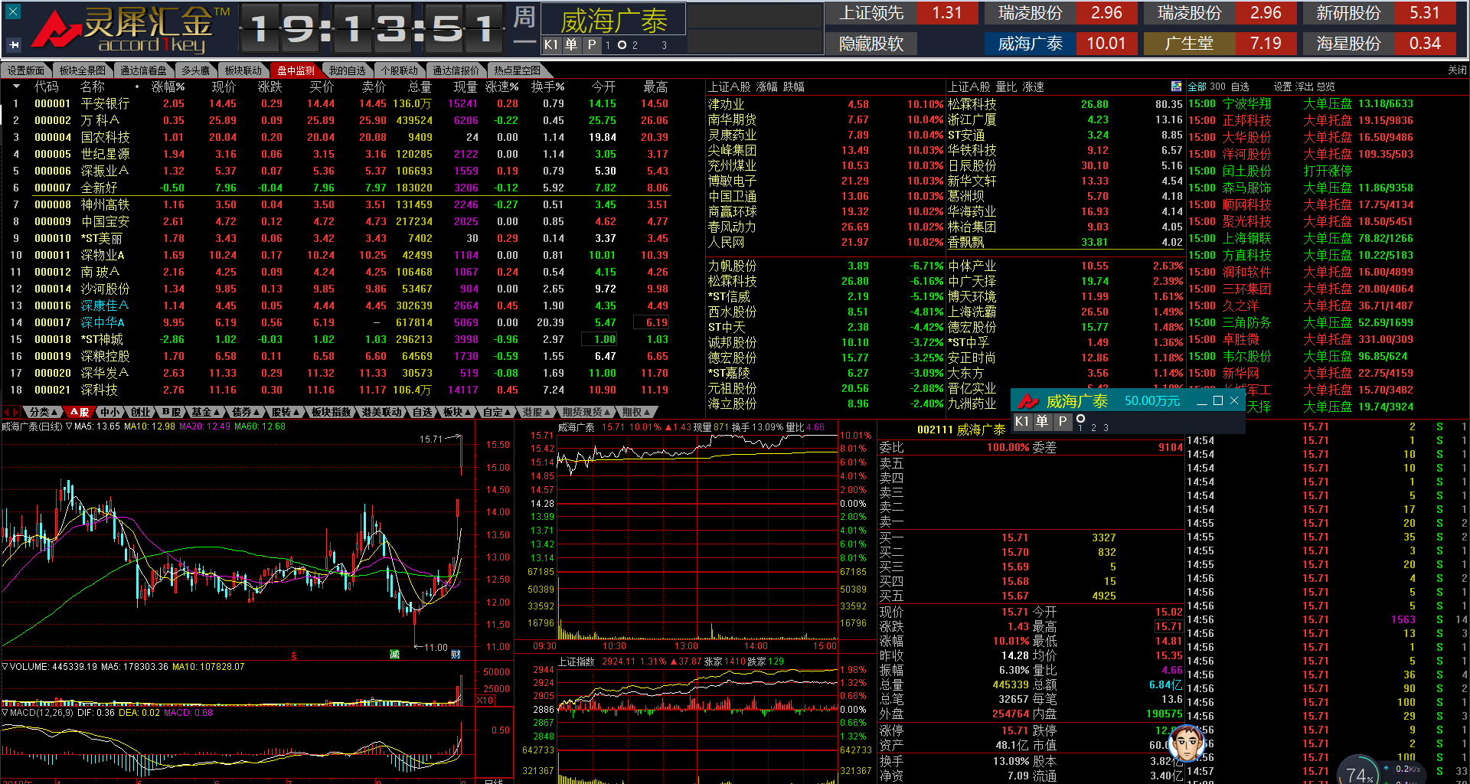Toggle 浮出 floating mode for alerts panel
The width and height of the screenshot is (1470, 784).
point(1304,87)
